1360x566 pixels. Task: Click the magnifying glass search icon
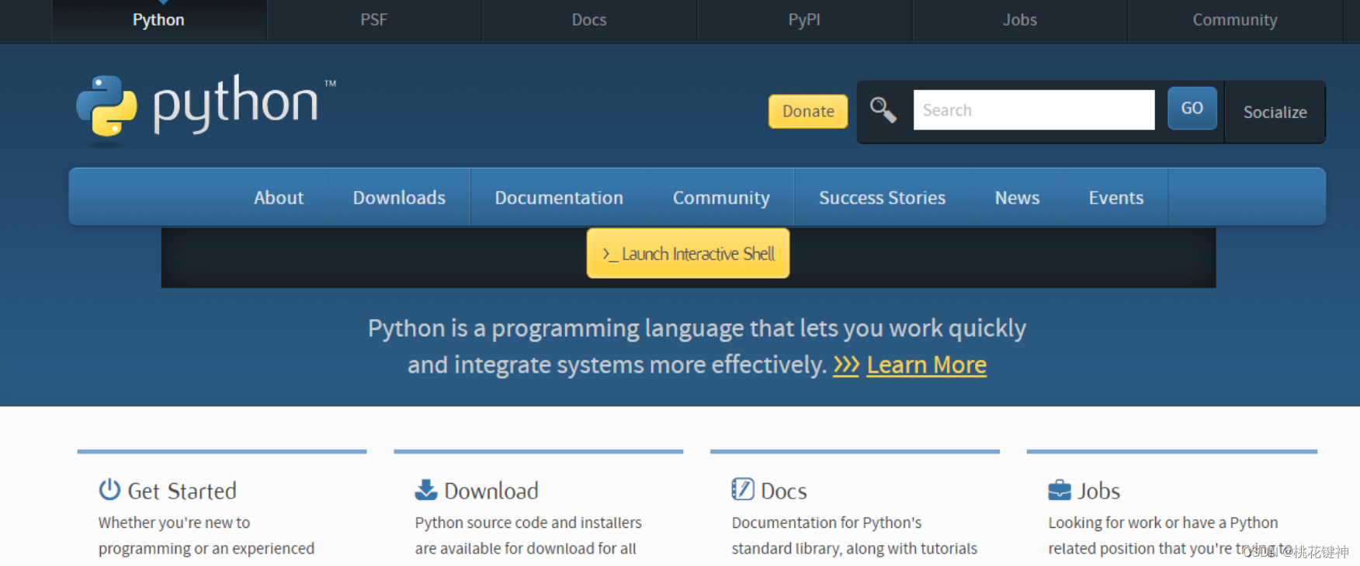(883, 110)
